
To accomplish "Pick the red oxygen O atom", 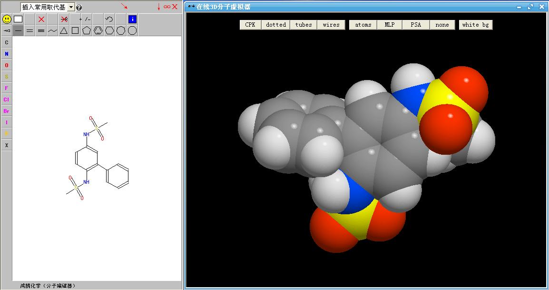I will click(x=7, y=65).
